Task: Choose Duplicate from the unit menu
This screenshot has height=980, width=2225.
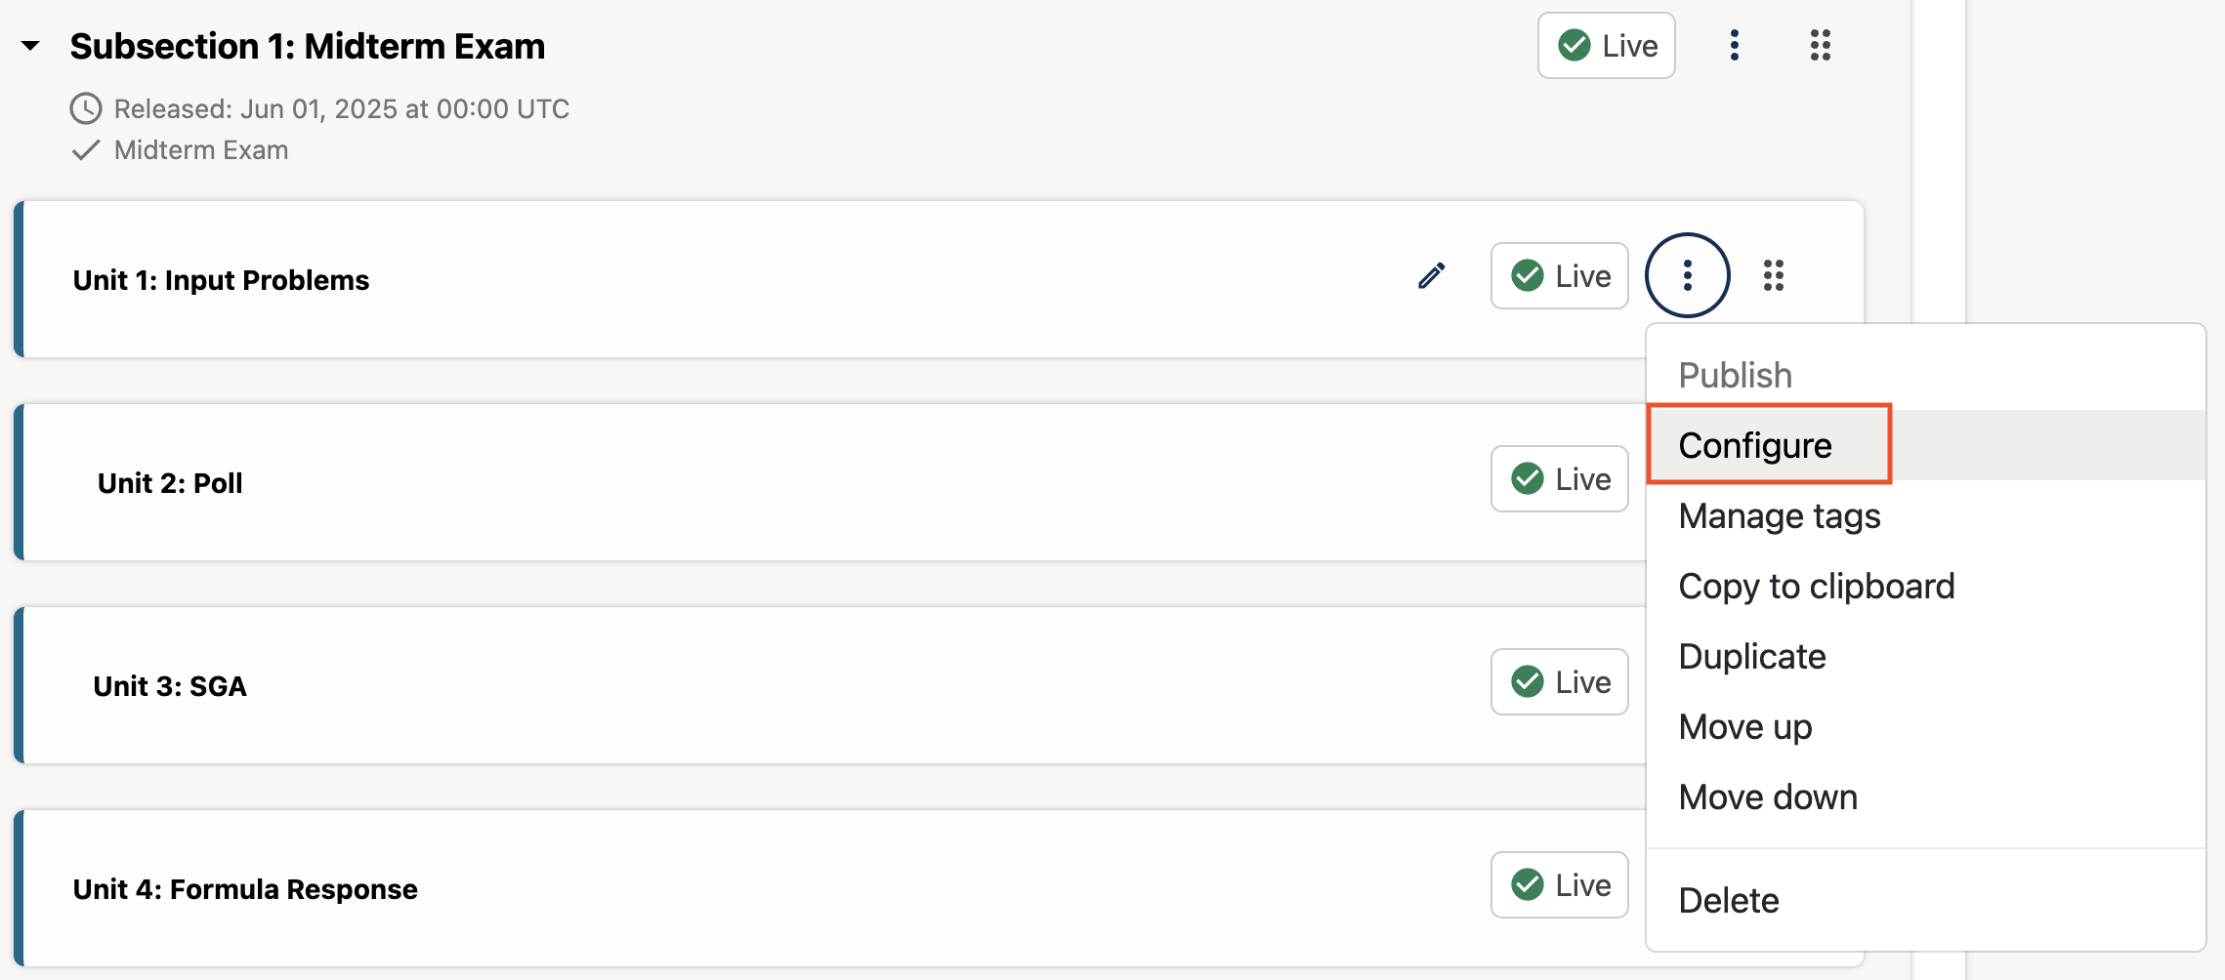Action: 1751,656
